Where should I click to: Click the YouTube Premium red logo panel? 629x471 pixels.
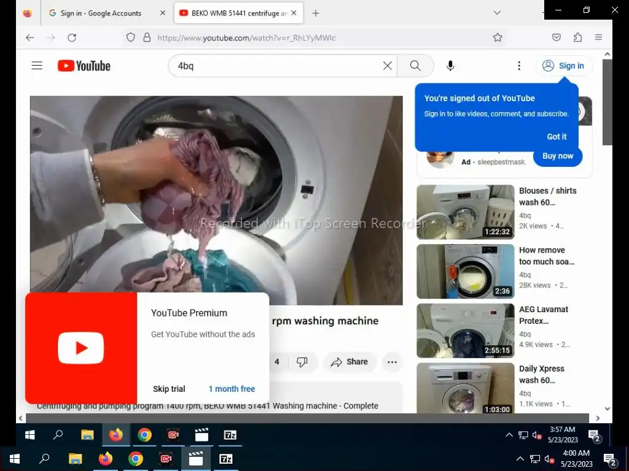point(81,348)
